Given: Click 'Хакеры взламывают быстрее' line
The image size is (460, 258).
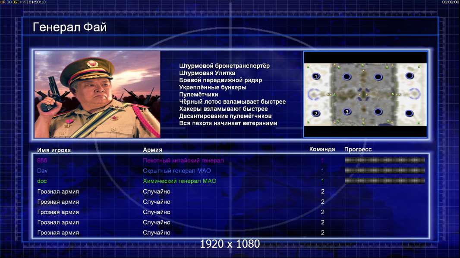Looking at the screenshot, I should 224,109.
